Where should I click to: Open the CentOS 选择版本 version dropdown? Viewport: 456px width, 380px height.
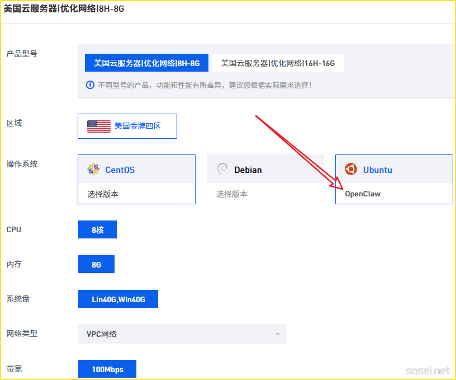click(x=137, y=194)
